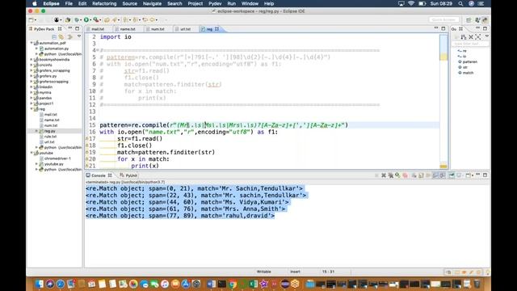Expand the bookmyshowindia project

tap(32, 60)
